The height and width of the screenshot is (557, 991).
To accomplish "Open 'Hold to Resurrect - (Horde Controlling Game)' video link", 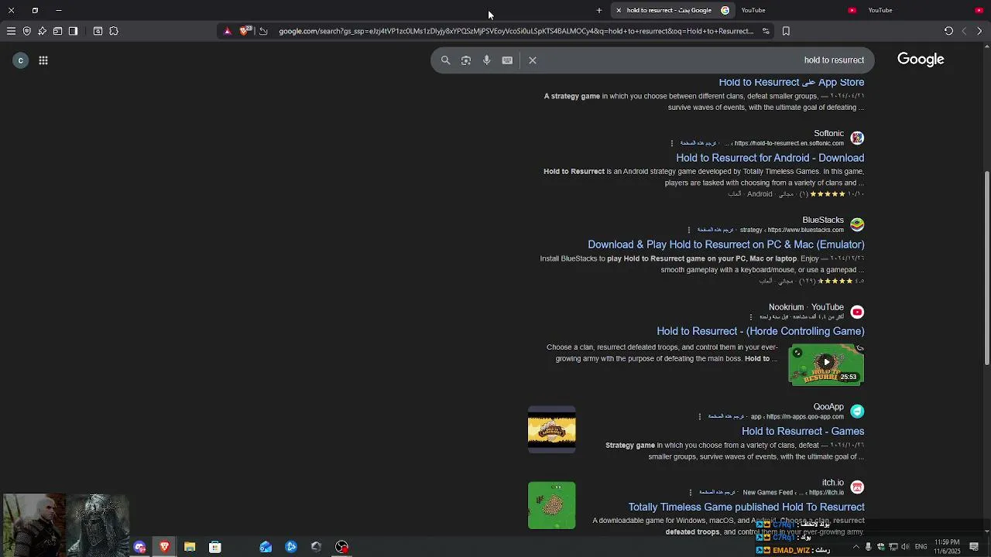I will 760,331.
